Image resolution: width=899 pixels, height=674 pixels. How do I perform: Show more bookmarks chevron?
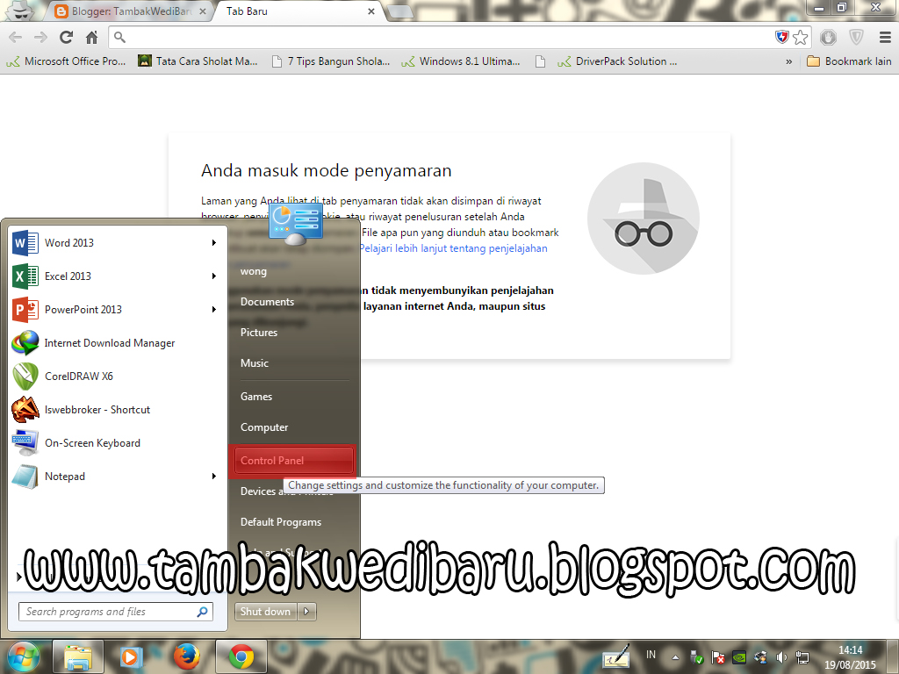point(789,61)
